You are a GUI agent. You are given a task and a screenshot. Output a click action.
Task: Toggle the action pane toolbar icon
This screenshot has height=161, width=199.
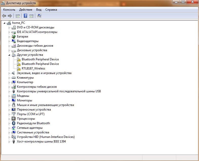click(x=31, y=16)
